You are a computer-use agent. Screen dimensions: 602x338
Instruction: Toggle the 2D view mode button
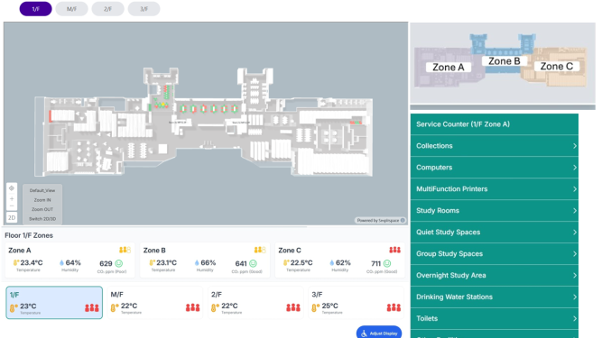[x=12, y=217]
